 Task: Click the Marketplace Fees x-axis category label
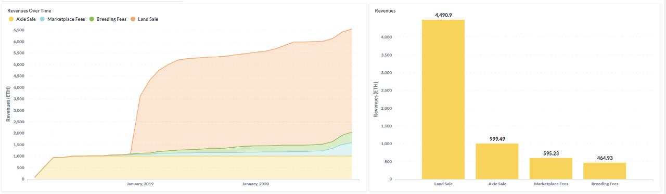550,184
